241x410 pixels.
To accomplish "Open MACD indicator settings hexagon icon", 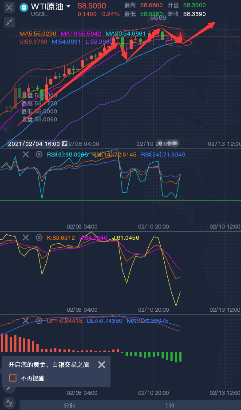I will point(39,321).
